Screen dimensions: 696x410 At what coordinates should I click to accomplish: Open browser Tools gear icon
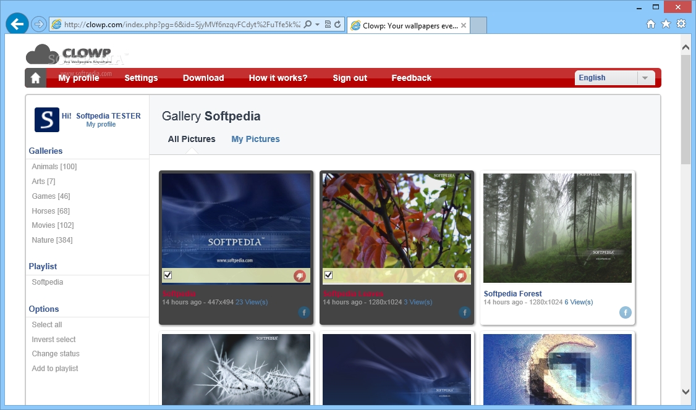(681, 24)
